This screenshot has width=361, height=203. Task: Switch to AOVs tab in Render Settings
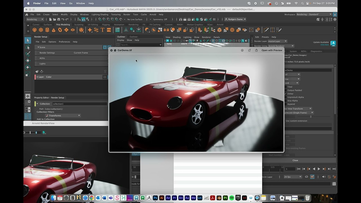click(303, 51)
